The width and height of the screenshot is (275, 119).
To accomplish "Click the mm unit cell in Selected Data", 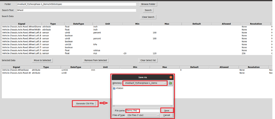I will click(93, 70).
